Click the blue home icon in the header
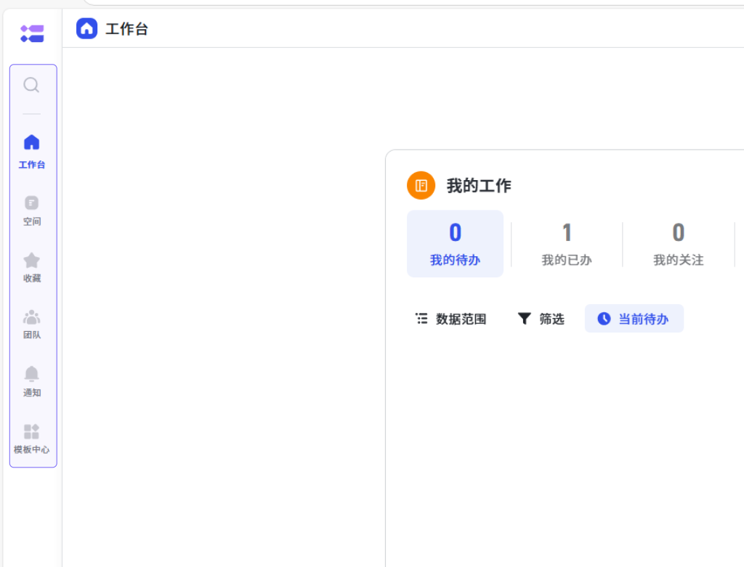 coord(86,29)
